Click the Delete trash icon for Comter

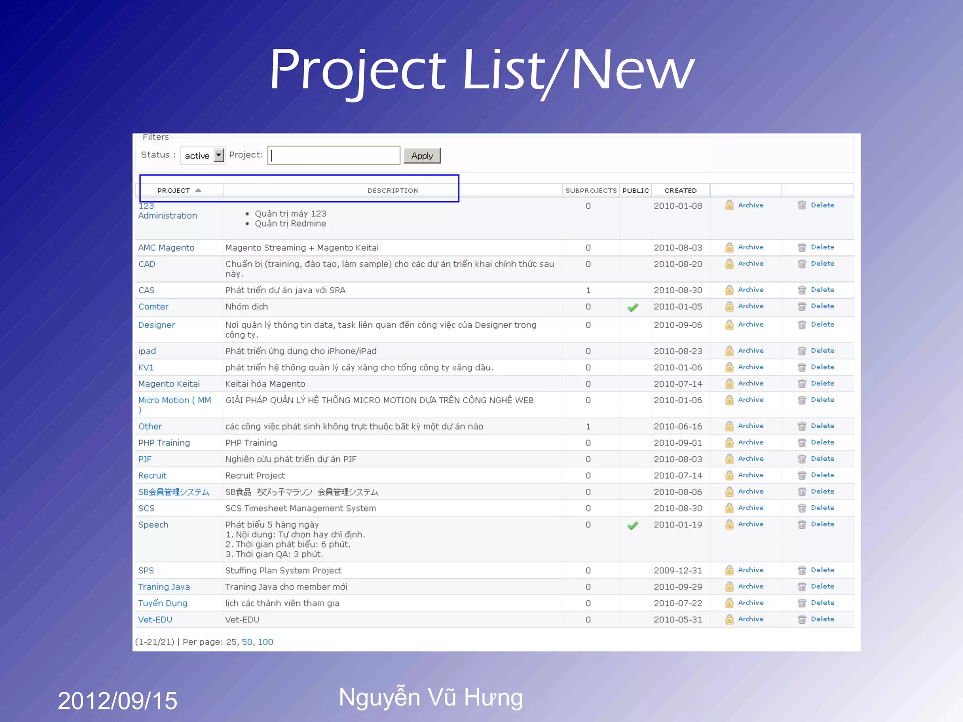click(802, 306)
